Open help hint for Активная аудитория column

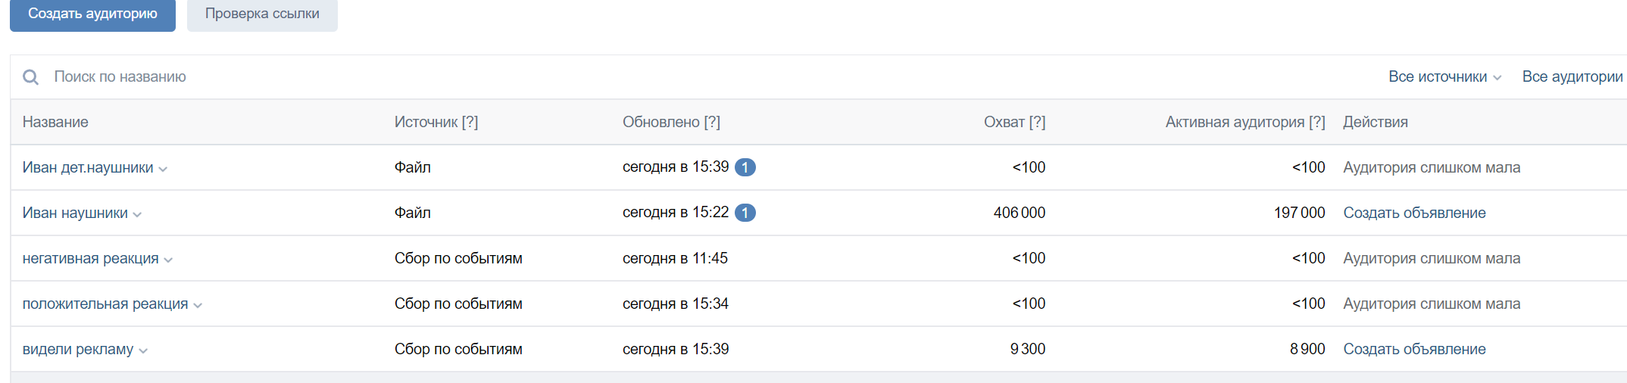pos(1317,122)
